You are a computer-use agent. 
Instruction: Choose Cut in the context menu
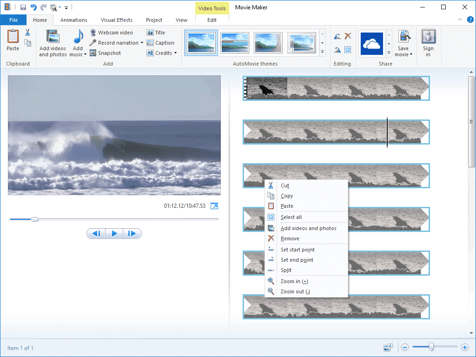click(x=306, y=185)
